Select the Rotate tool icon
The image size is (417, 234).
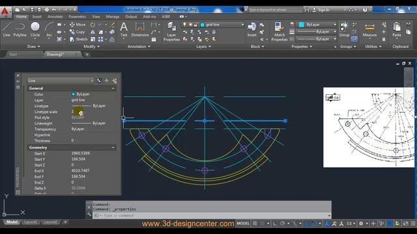pos(93,25)
